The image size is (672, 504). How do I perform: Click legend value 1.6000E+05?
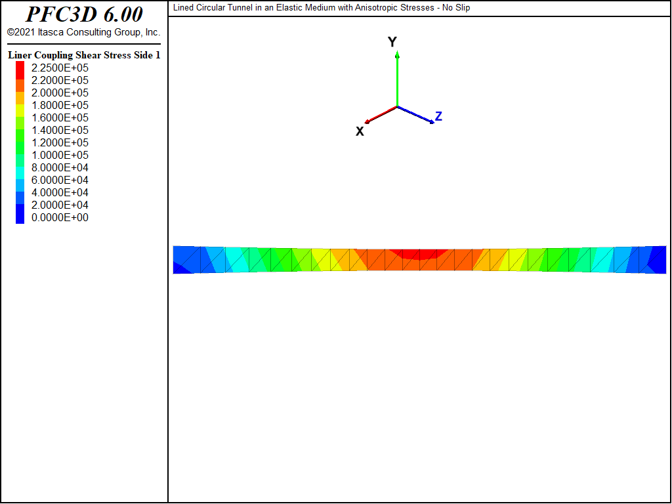click(60, 117)
